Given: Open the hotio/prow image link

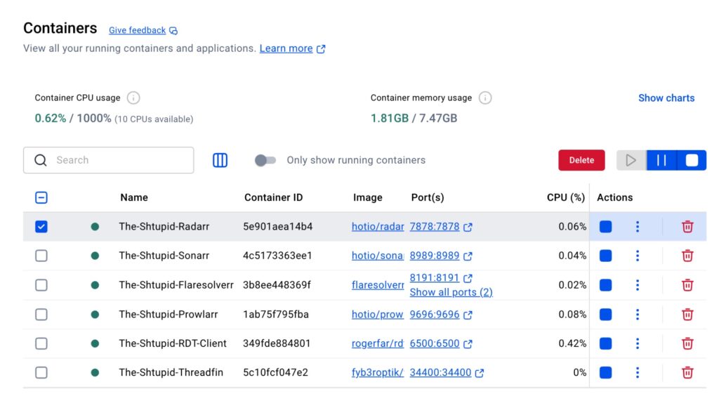Looking at the screenshot, I should pyautogui.click(x=378, y=315).
